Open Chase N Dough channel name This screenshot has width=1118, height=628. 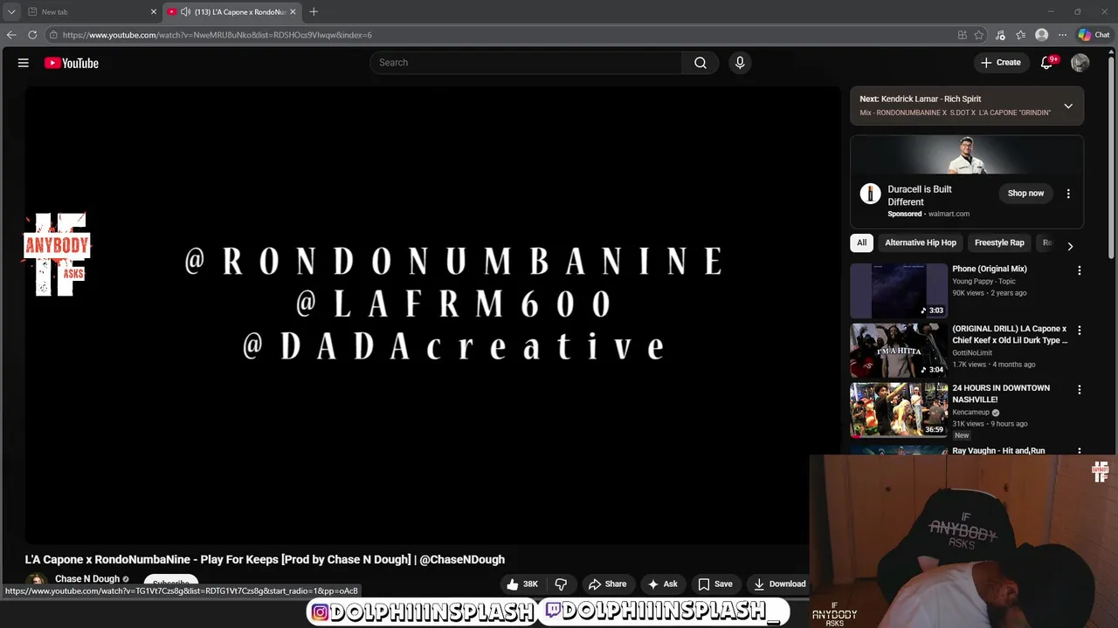click(x=87, y=579)
